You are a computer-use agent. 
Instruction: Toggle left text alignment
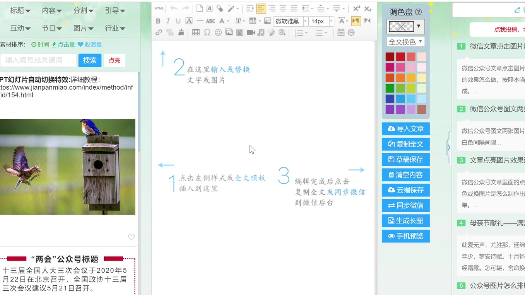261,9
